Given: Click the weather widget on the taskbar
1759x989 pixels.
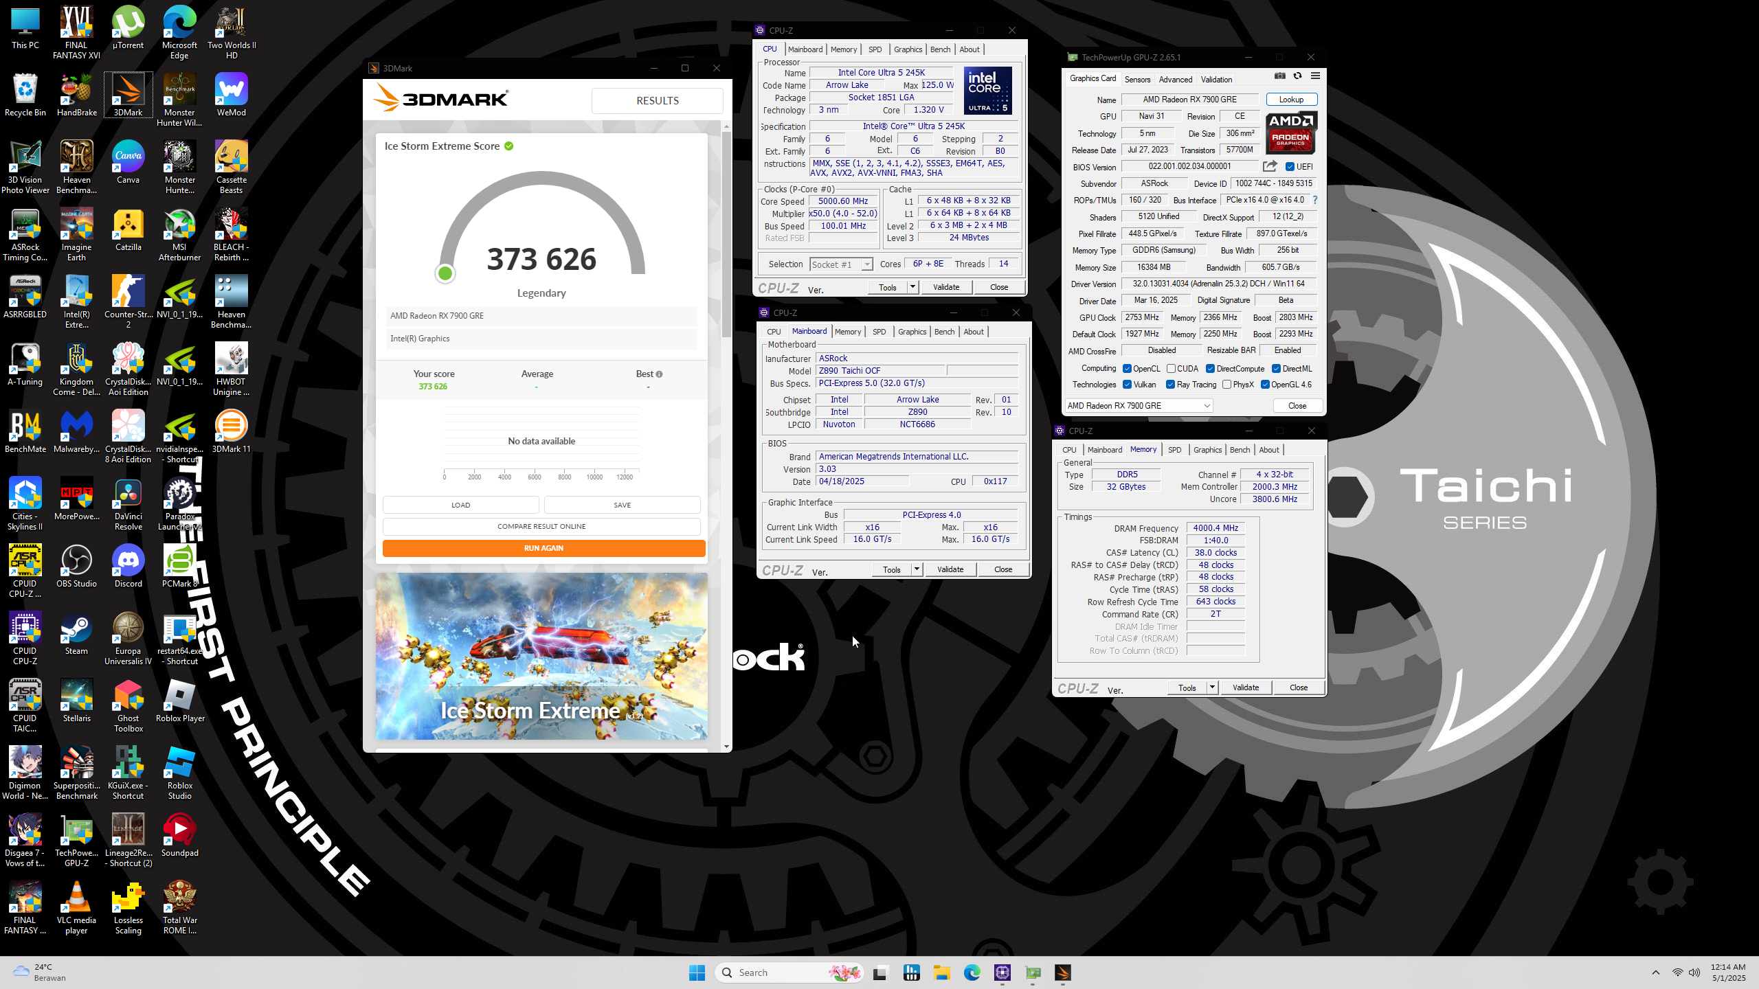Looking at the screenshot, I should 40,973.
